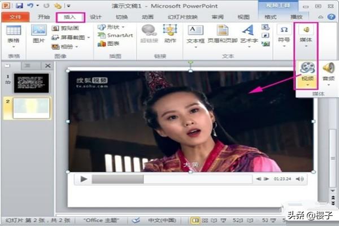Expand the 视频 video dropdown arrow
This screenshot has height=226, width=339.
[307, 85]
